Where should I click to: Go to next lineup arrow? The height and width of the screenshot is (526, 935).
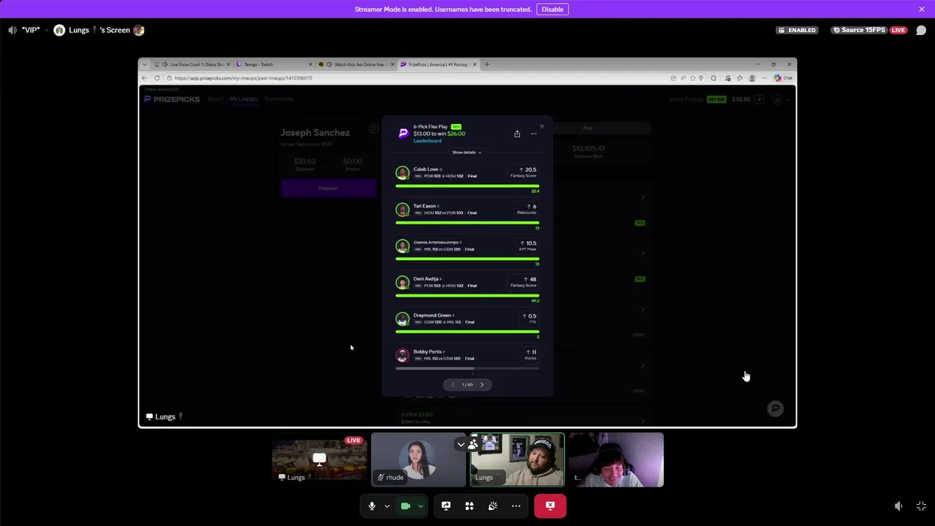(482, 384)
